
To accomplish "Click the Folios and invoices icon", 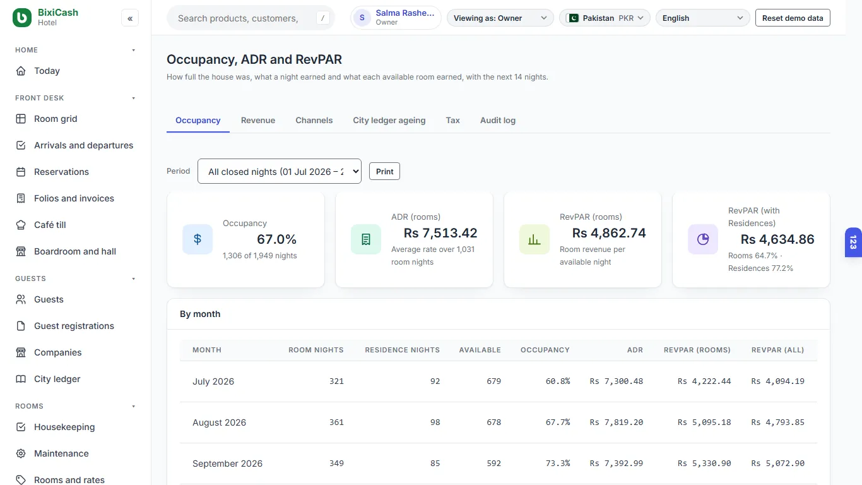I will (x=21, y=198).
